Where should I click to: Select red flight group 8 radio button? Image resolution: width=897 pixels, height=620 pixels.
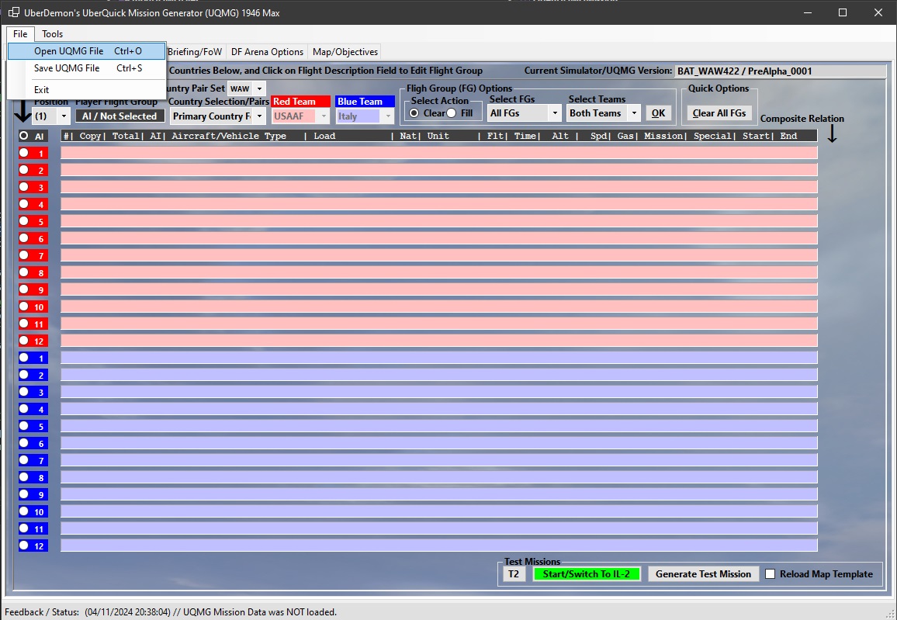pos(23,272)
